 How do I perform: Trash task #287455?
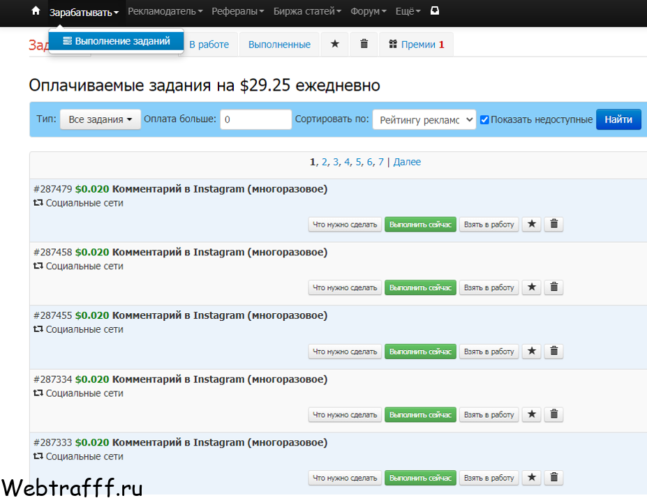[x=553, y=352]
